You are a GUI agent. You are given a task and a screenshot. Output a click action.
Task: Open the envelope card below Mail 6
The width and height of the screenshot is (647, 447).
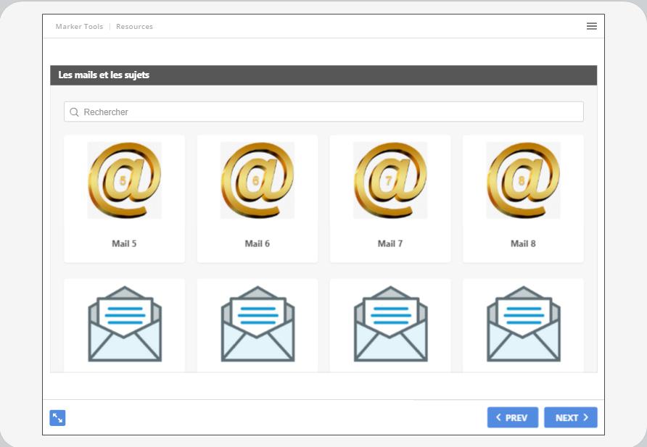click(257, 325)
